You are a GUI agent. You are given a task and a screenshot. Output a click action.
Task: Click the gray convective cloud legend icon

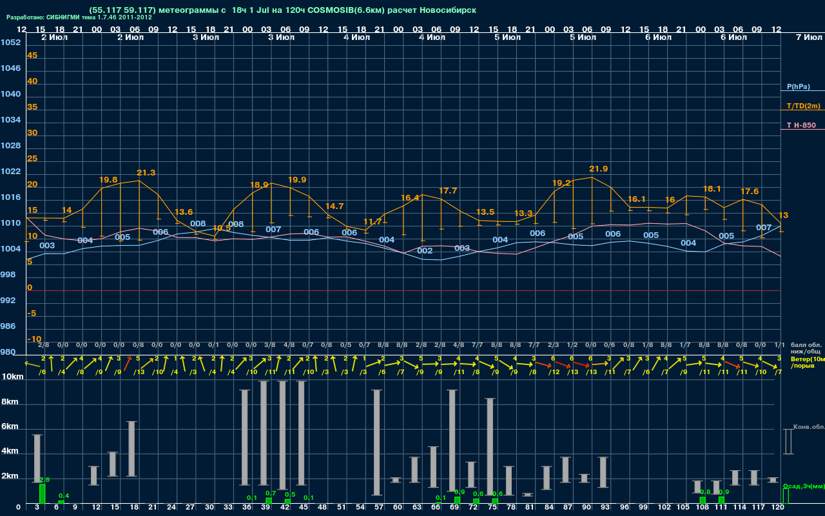pyautogui.click(x=788, y=441)
